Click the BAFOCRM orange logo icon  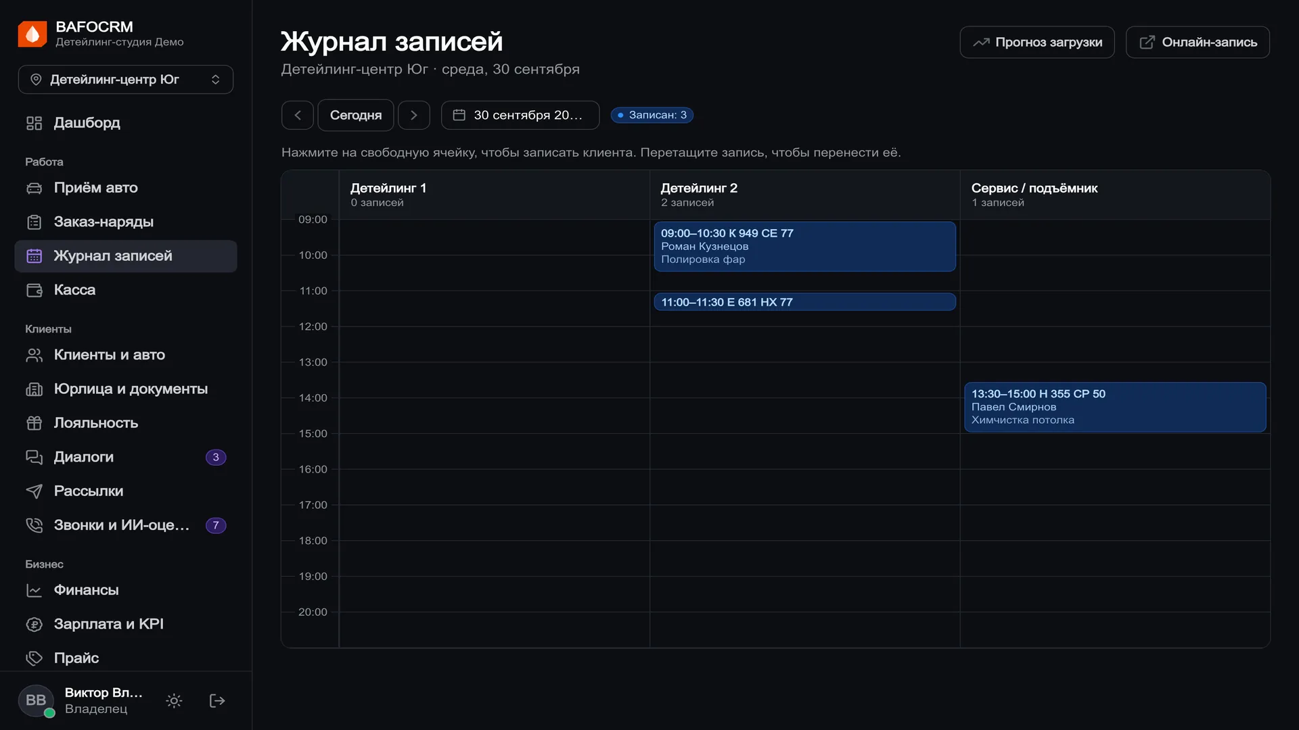click(x=32, y=34)
